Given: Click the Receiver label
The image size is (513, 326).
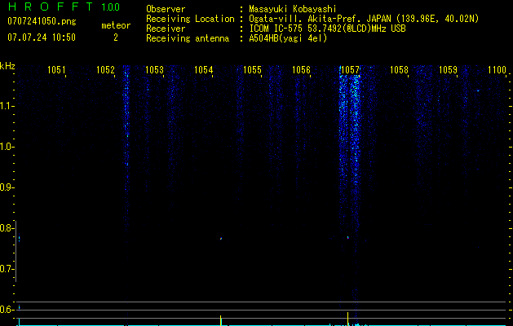Looking at the screenshot, I should point(166,29).
